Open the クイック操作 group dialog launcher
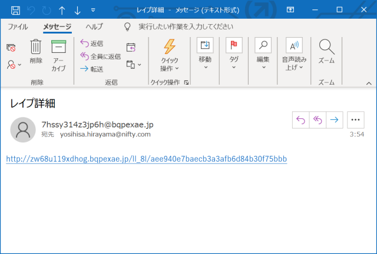This screenshot has width=377, height=254. (186, 82)
